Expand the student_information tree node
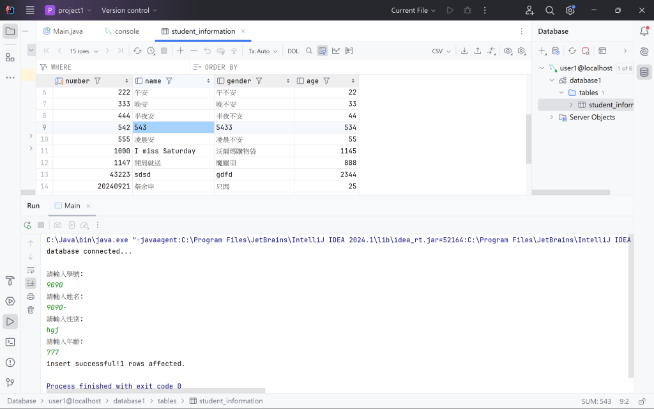This screenshot has height=409, width=654. [x=571, y=105]
